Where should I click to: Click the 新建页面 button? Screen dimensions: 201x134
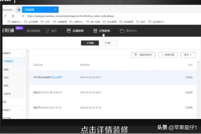pos(167,55)
